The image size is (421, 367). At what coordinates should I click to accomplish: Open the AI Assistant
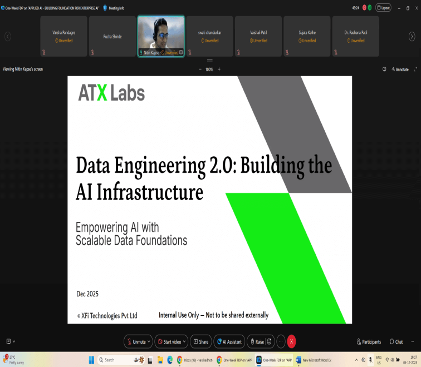coord(229,341)
